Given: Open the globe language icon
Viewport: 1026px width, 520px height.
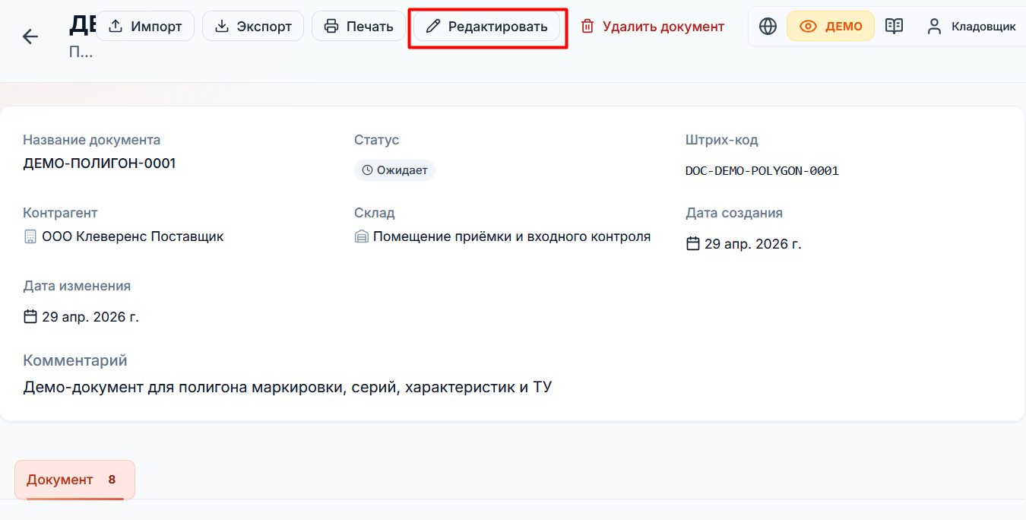Looking at the screenshot, I should 768,27.
